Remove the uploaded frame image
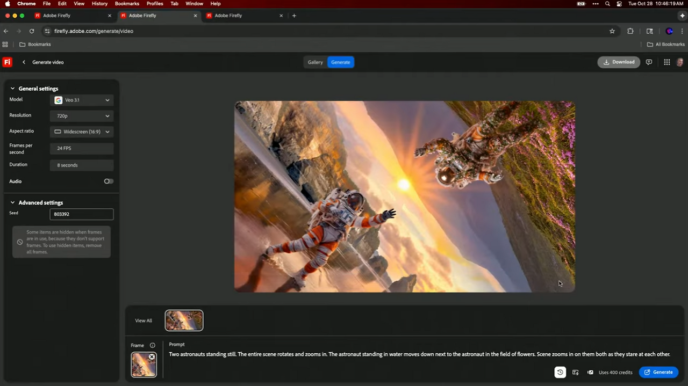688x386 pixels. tap(152, 357)
